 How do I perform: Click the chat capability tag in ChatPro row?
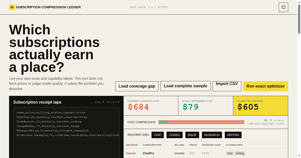(230, 153)
